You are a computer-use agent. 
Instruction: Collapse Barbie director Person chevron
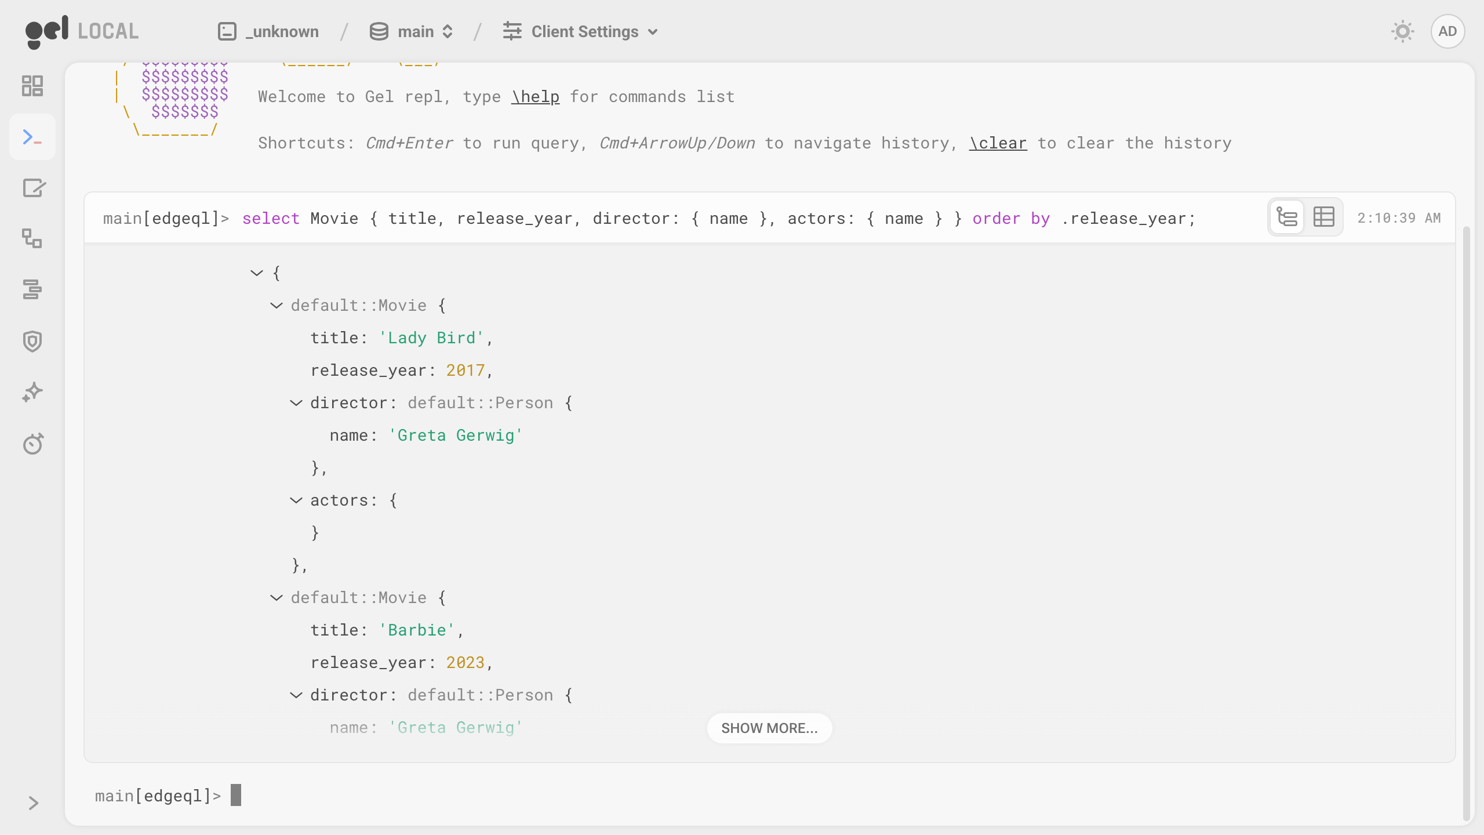296,695
